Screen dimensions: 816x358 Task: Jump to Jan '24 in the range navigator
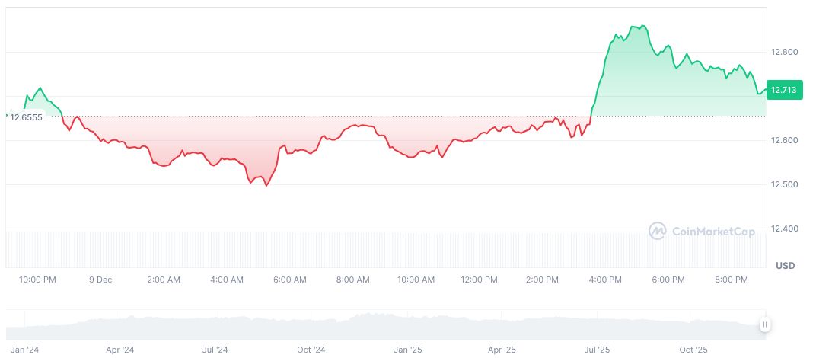(26, 350)
